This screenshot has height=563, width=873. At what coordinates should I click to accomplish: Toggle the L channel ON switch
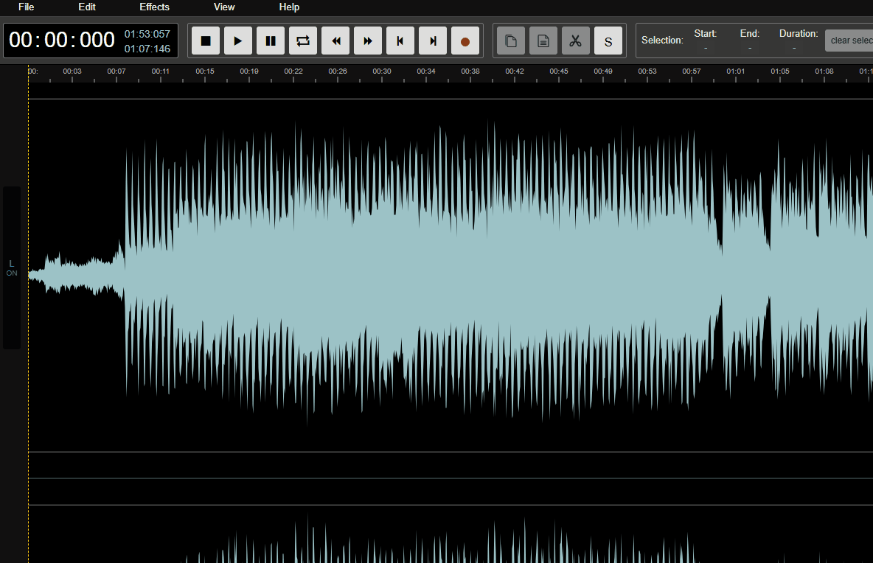coord(12,268)
